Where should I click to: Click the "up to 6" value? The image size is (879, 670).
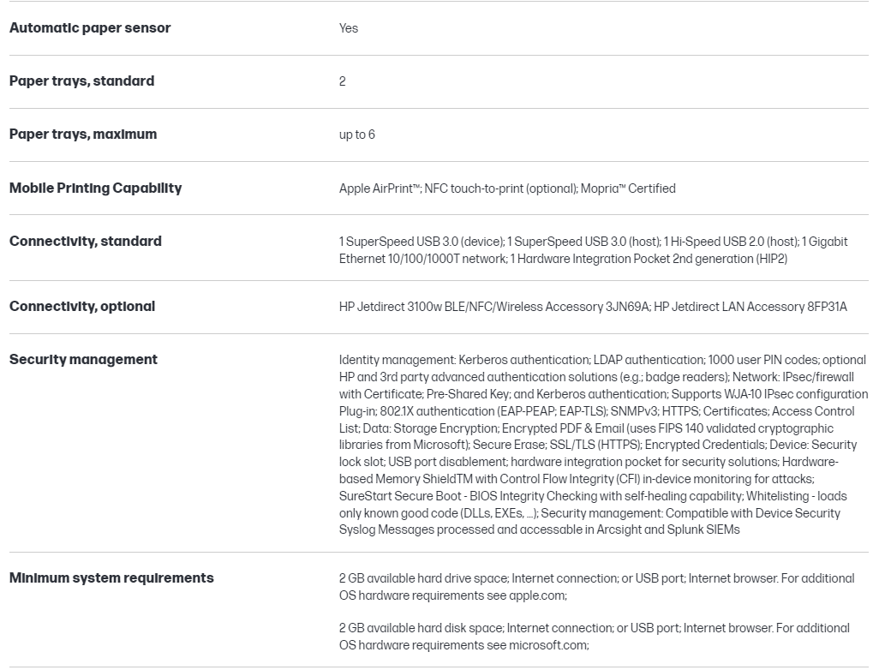(357, 135)
